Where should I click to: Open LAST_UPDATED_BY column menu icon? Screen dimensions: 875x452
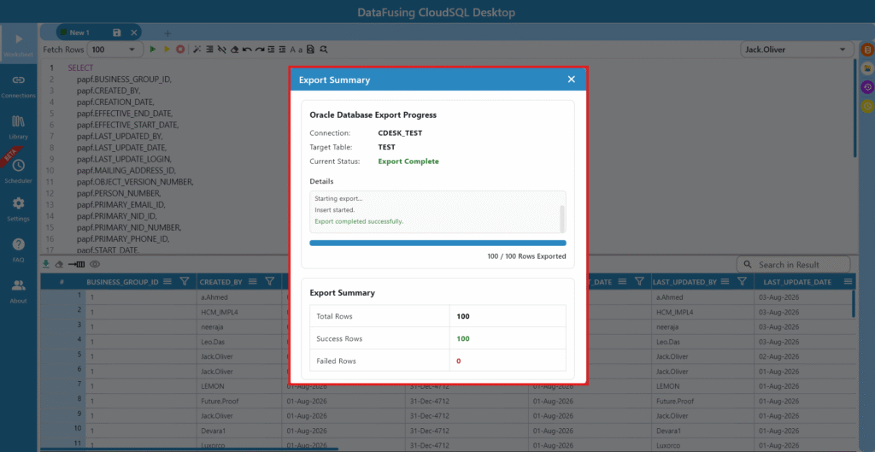tap(725, 282)
